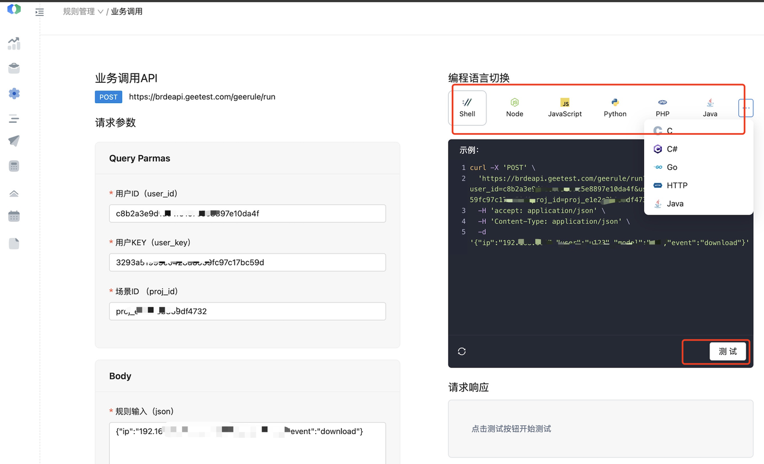Switch code example to PHP

coord(663,108)
